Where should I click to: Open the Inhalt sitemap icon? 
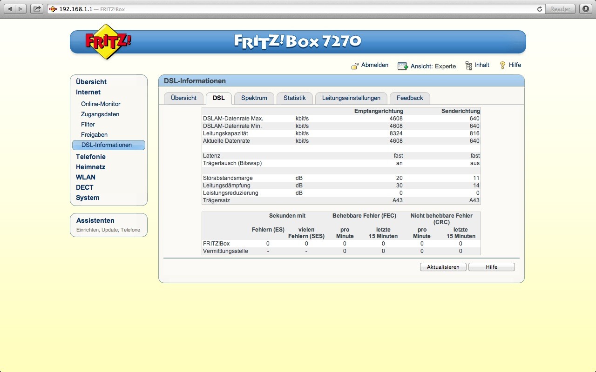(x=468, y=66)
